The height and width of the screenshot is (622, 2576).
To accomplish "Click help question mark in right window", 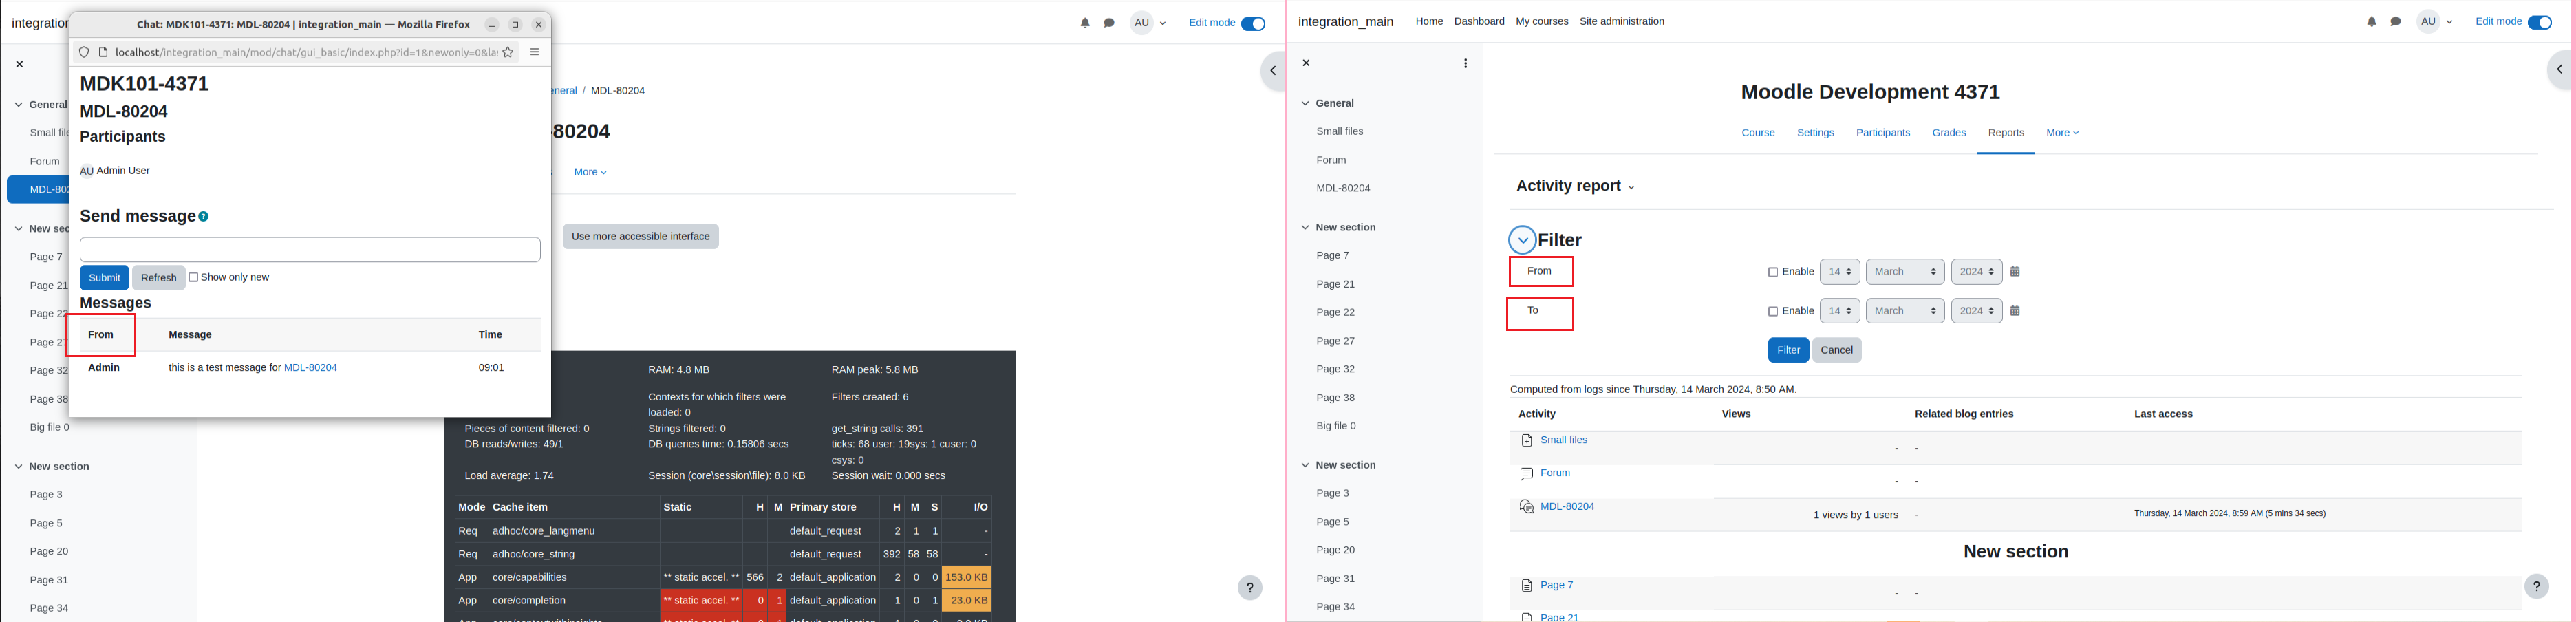I will point(2536,586).
